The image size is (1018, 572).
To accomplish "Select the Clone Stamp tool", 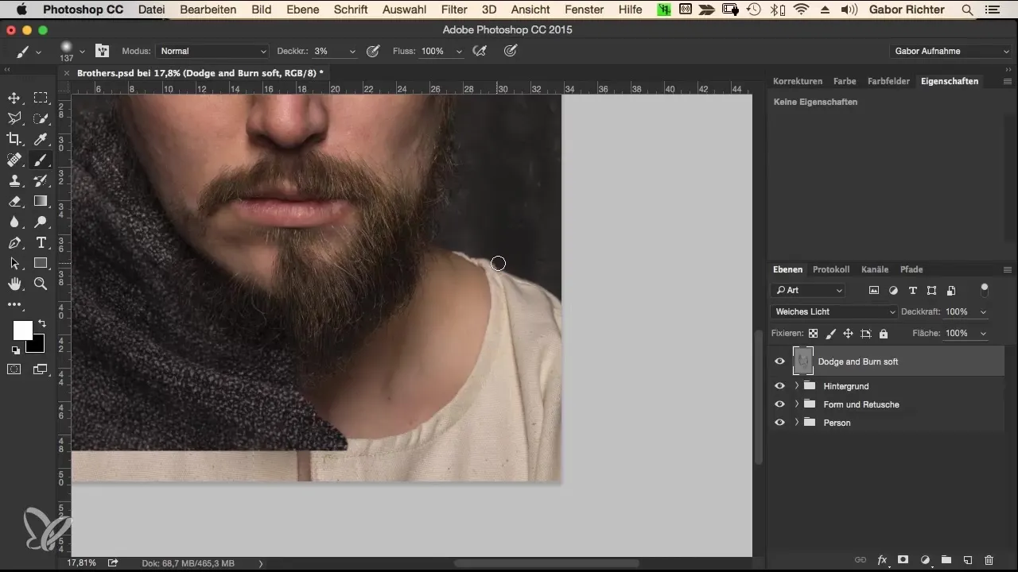I will point(14,180).
